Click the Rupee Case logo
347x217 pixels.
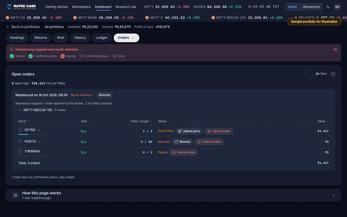(x=21, y=7)
